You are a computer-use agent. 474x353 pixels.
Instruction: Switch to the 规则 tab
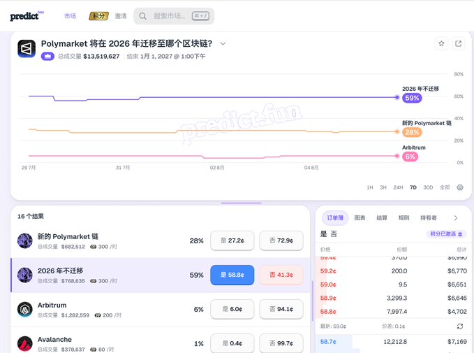pos(403,218)
